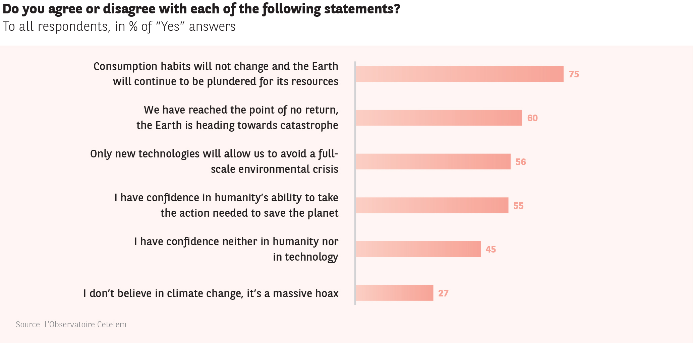Click the value label 60
The image size is (693, 343).
point(532,118)
